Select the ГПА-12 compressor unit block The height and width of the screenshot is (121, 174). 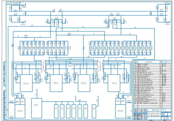click(56, 83)
